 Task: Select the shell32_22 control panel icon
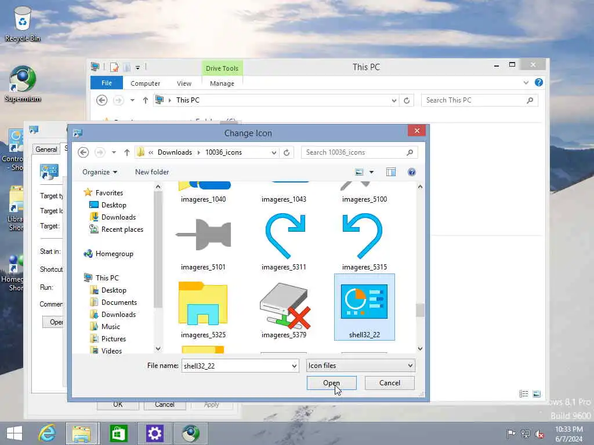pyautogui.click(x=364, y=301)
